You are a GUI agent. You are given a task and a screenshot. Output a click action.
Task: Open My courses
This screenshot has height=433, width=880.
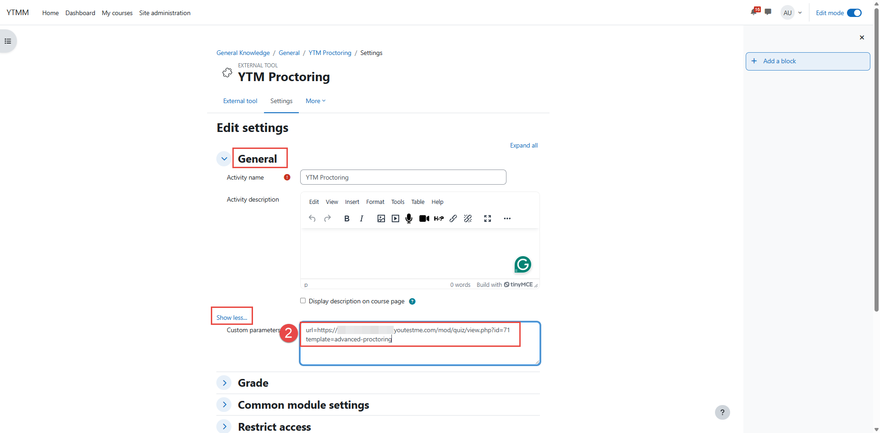point(117,13)
